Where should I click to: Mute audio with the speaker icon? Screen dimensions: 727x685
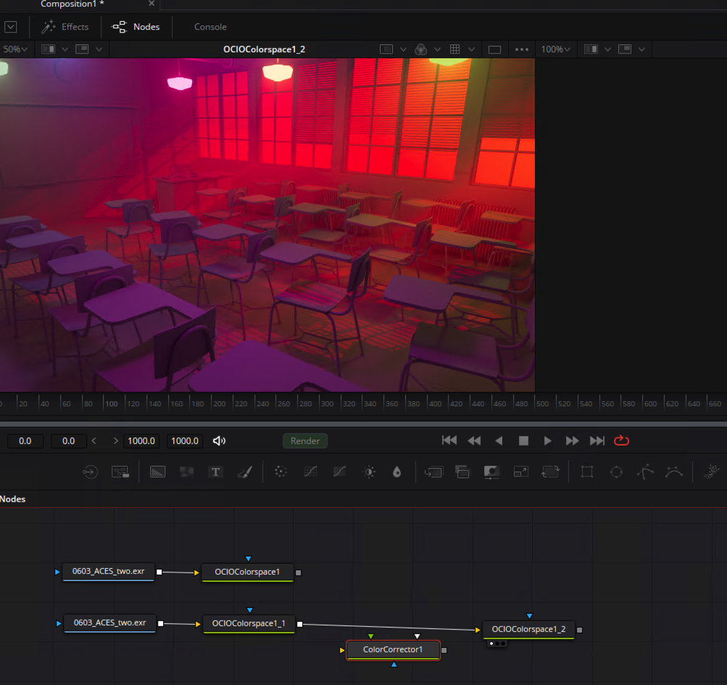219,440
